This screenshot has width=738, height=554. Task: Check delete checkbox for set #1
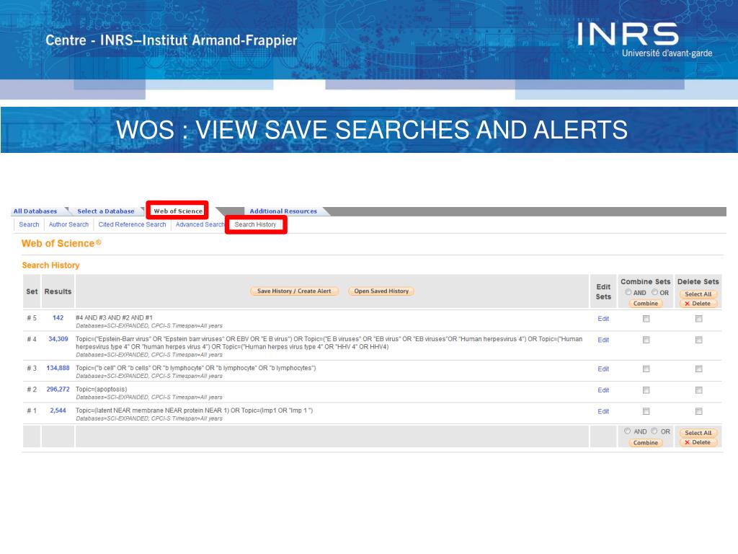pos(699,412)
